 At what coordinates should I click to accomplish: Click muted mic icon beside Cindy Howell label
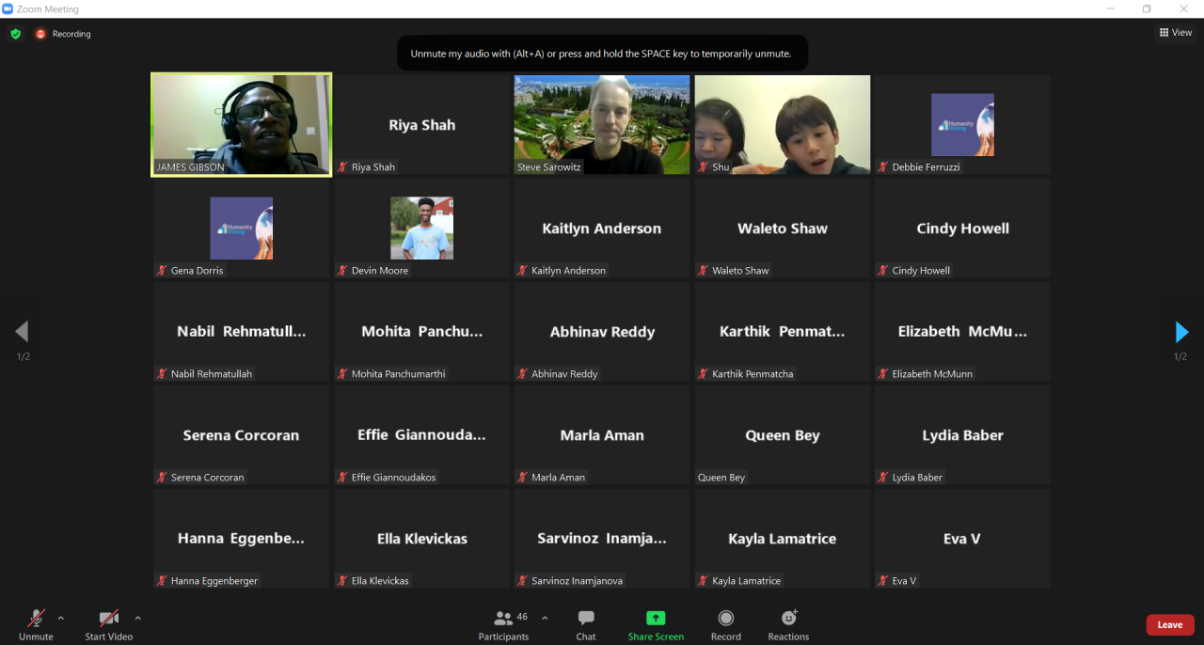point(884,270)
